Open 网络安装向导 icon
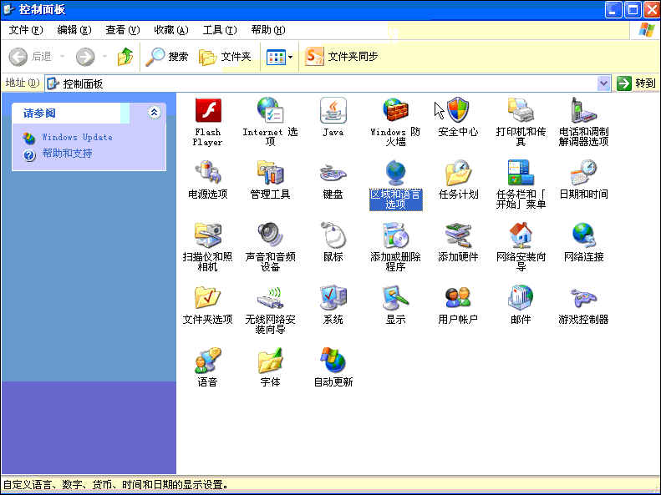 (x=521, y=235)
